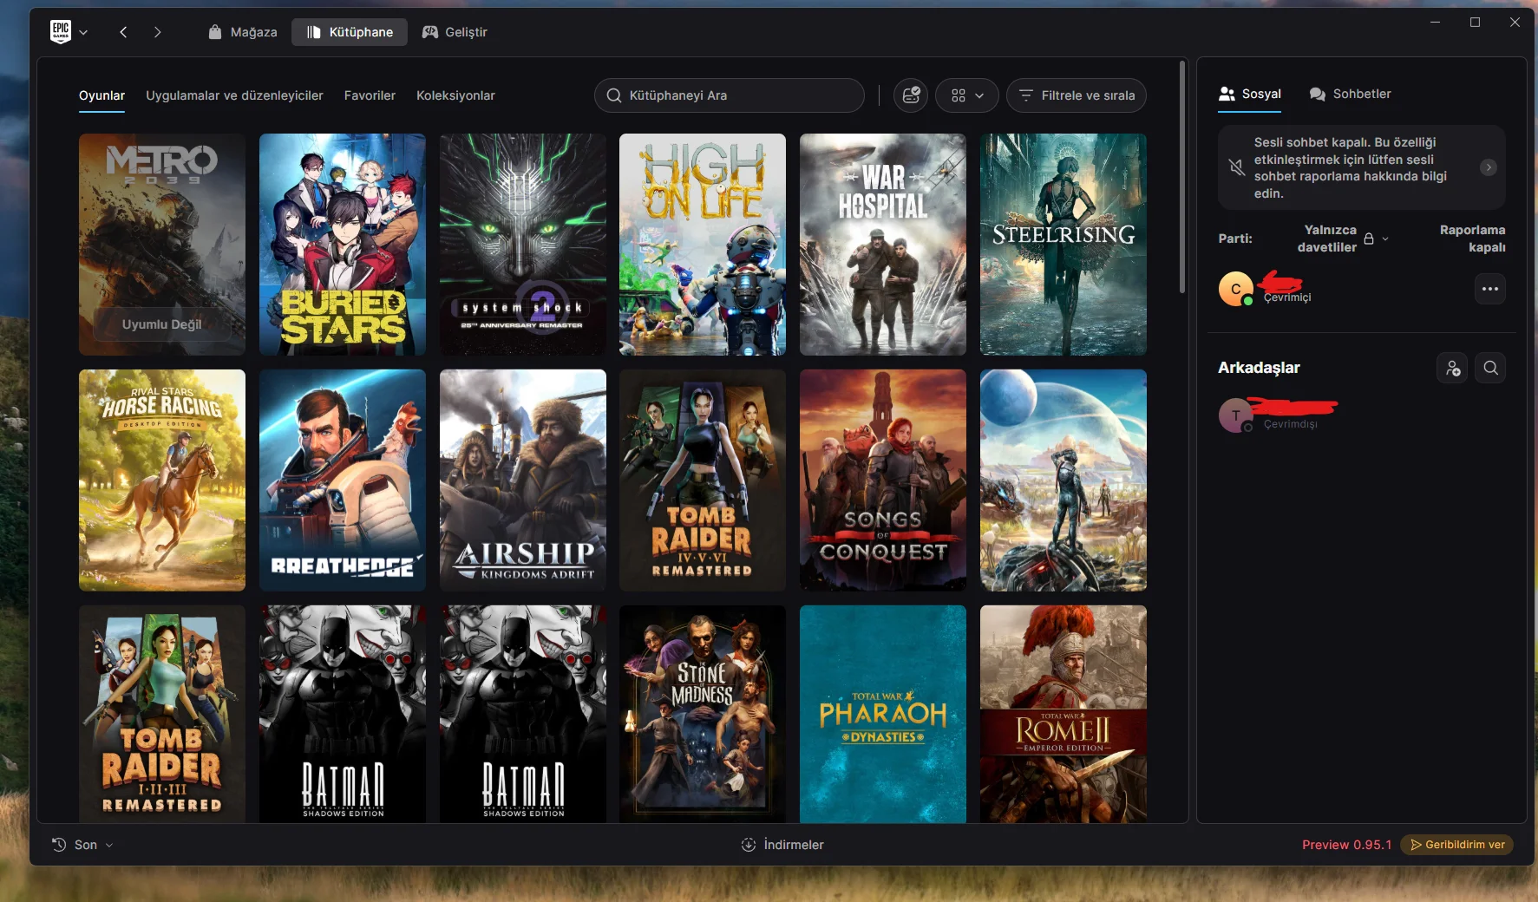Screen dimensions: 1538x902
Task: Switch to the Sohbetler tab
Action: click(1350, 94)
